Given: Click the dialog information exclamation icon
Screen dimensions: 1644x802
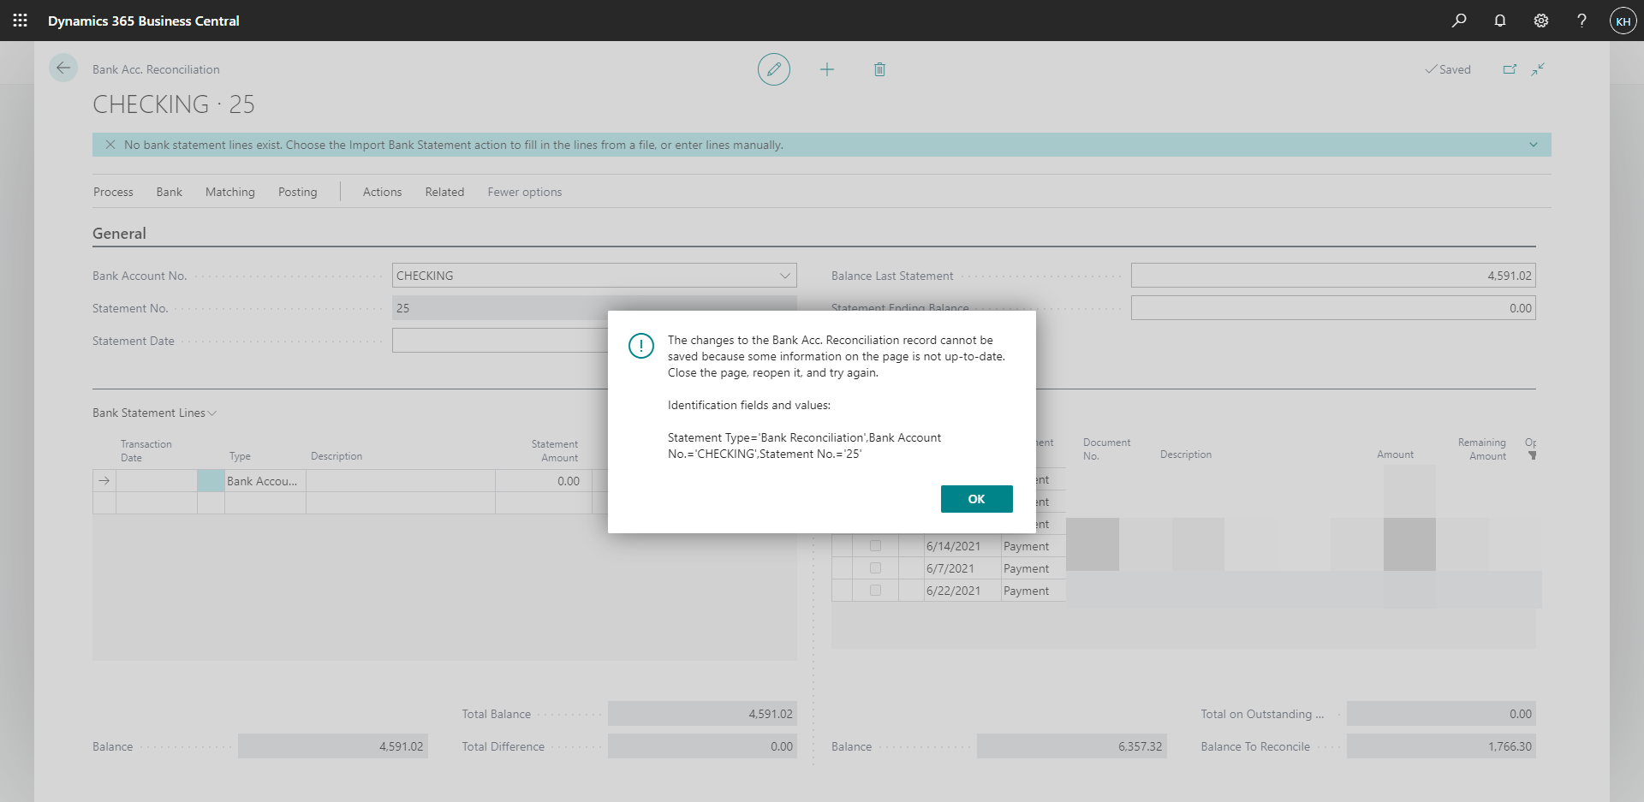Looking at the screenshot, I should point(641,346).
